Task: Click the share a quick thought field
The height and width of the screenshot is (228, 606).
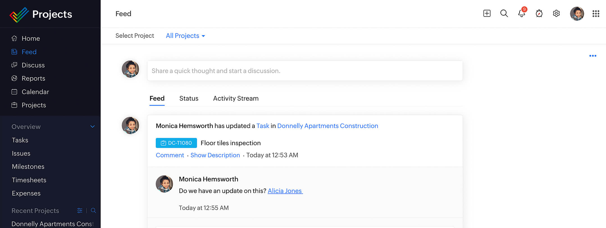Action: coord(305,71)
